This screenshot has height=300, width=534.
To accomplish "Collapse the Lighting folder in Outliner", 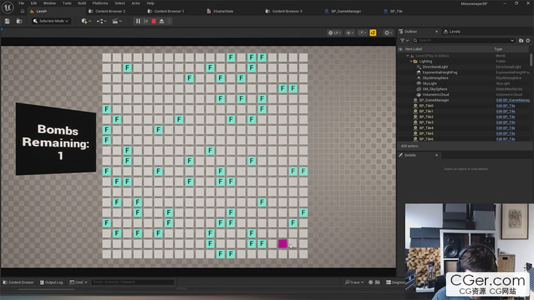I will pos(411,61).
